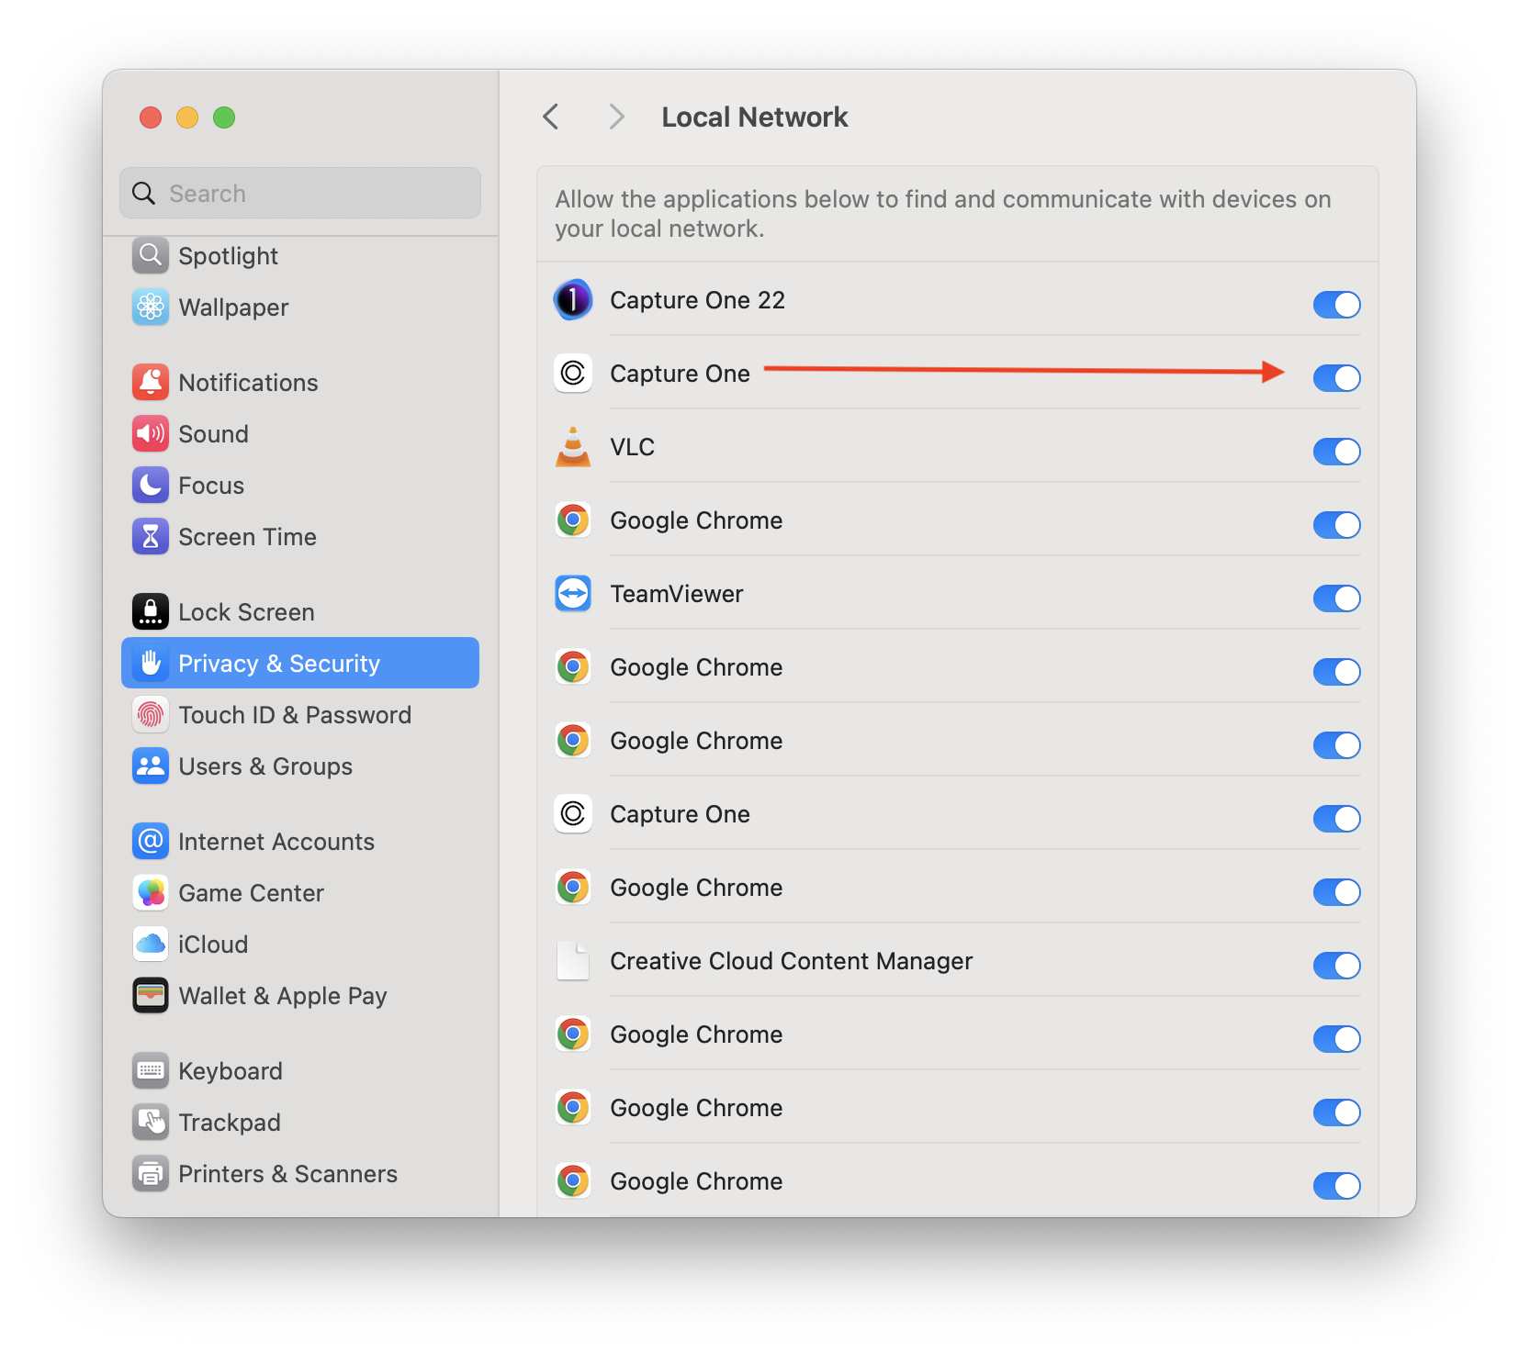Open the Keyboard settings pane
This screenshot has height=1353, width=1519.
300,1070
